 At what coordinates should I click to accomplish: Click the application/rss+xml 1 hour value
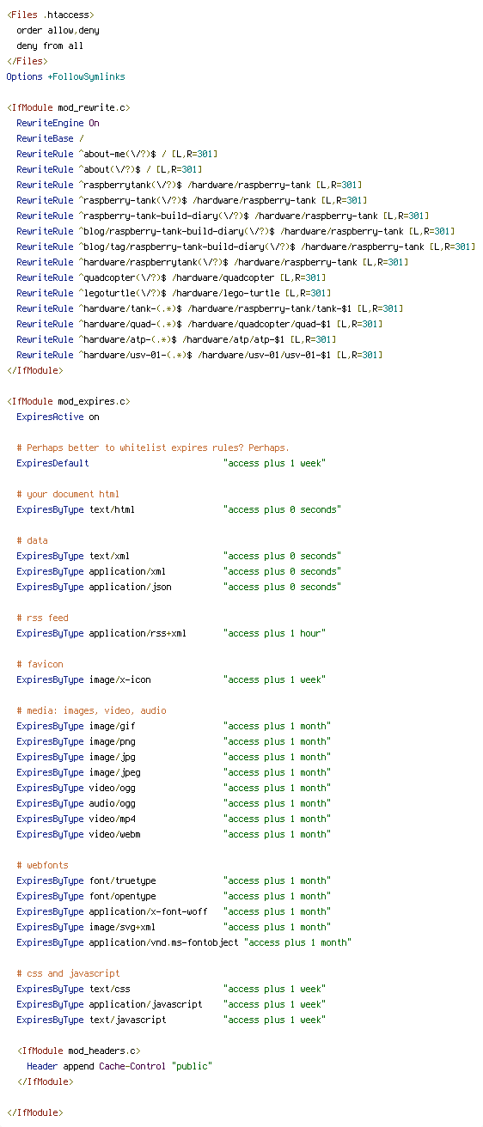click(274, 633)
